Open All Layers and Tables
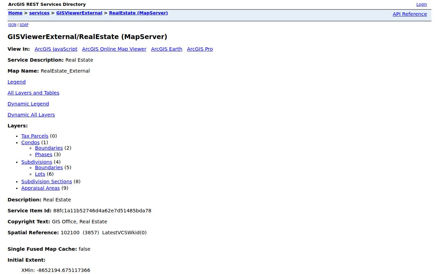Viewport: 439px width, 274px height. (x=33, y=93)
